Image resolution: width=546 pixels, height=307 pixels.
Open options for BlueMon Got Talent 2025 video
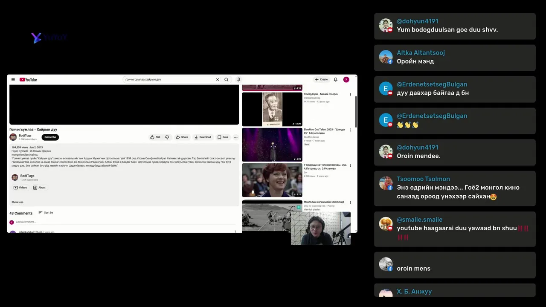pyautogui.click(x=350, y=130)
